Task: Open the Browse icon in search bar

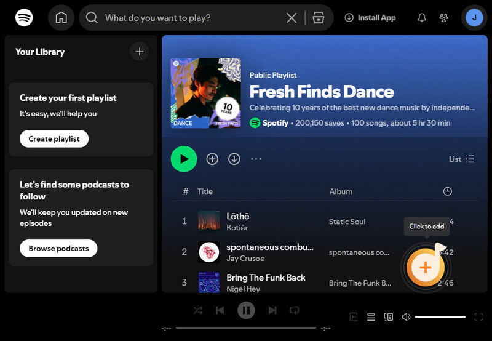Action: click(x=318, y=18)
